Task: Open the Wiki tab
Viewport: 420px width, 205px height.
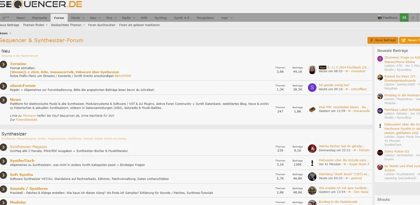Action: (x=144, y=18)
